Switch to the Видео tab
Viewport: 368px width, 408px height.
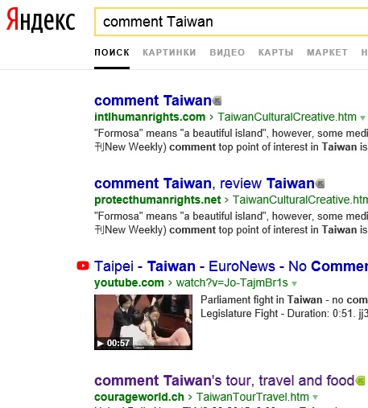click(x=227, y=52)
